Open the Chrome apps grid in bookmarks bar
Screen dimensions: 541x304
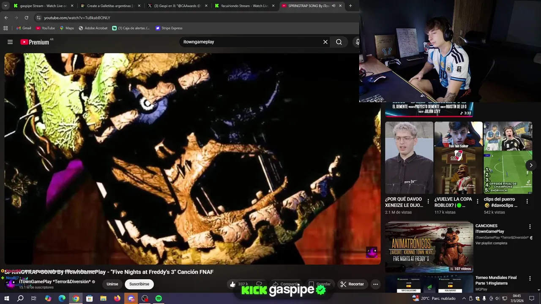click(5, 28)
